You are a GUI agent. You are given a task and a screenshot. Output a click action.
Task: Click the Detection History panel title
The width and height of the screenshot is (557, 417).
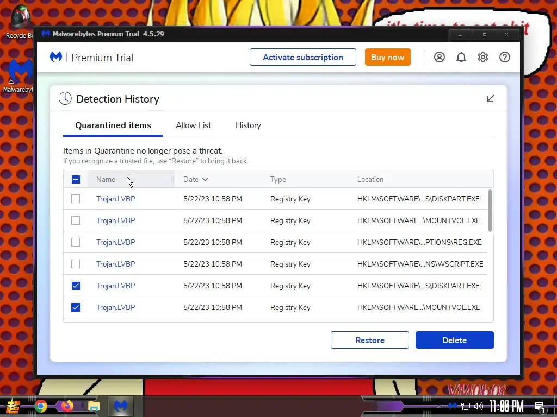click(117, 99)
